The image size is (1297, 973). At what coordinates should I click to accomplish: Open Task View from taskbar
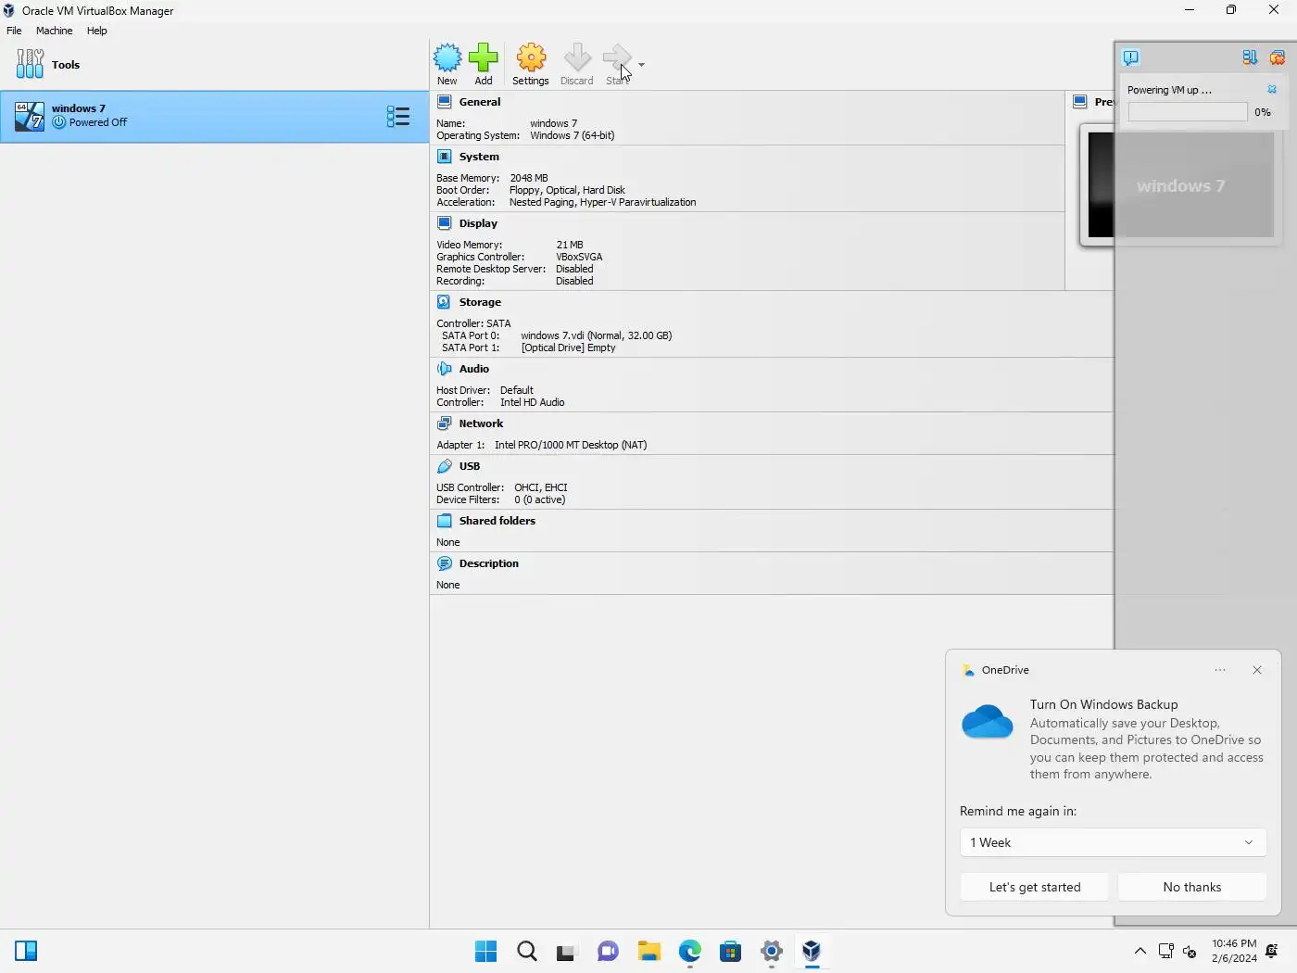point(567,951)
